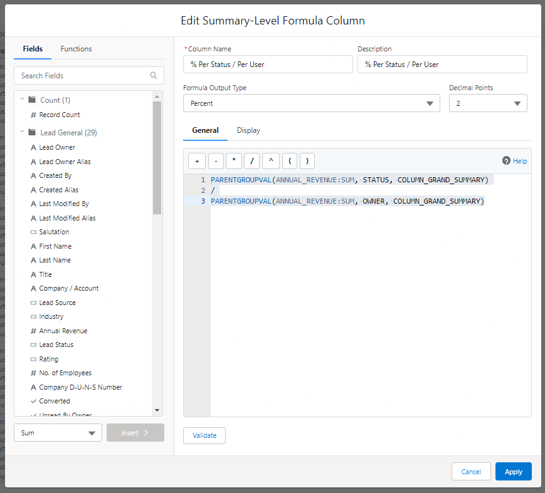Click the hash icon beside No. of Employees
Image resolution: width=545 pixels, height=493 pixels.
[x=33, y=373]
